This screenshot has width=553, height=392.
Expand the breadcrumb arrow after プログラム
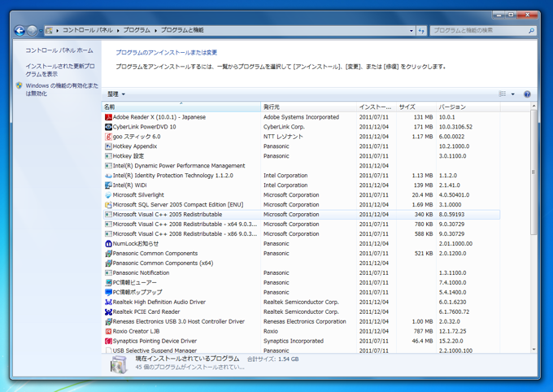click(155, 30)
